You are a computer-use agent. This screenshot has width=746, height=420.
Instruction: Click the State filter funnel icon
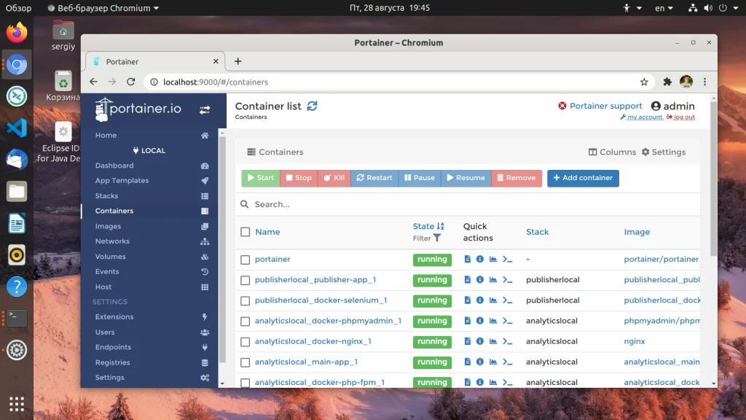437,238
